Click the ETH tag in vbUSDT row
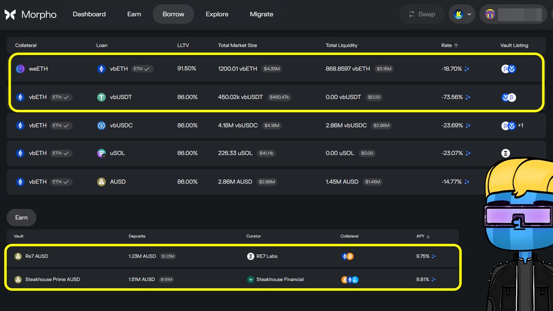This screenshot has height=311, width=553. click(61, 97)
